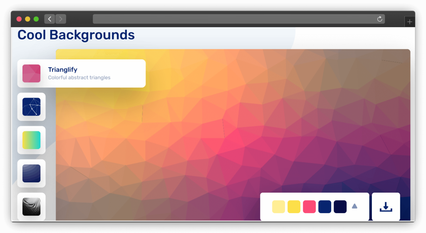Click the download background icon

pyautogui.click(x=386, y=206)
